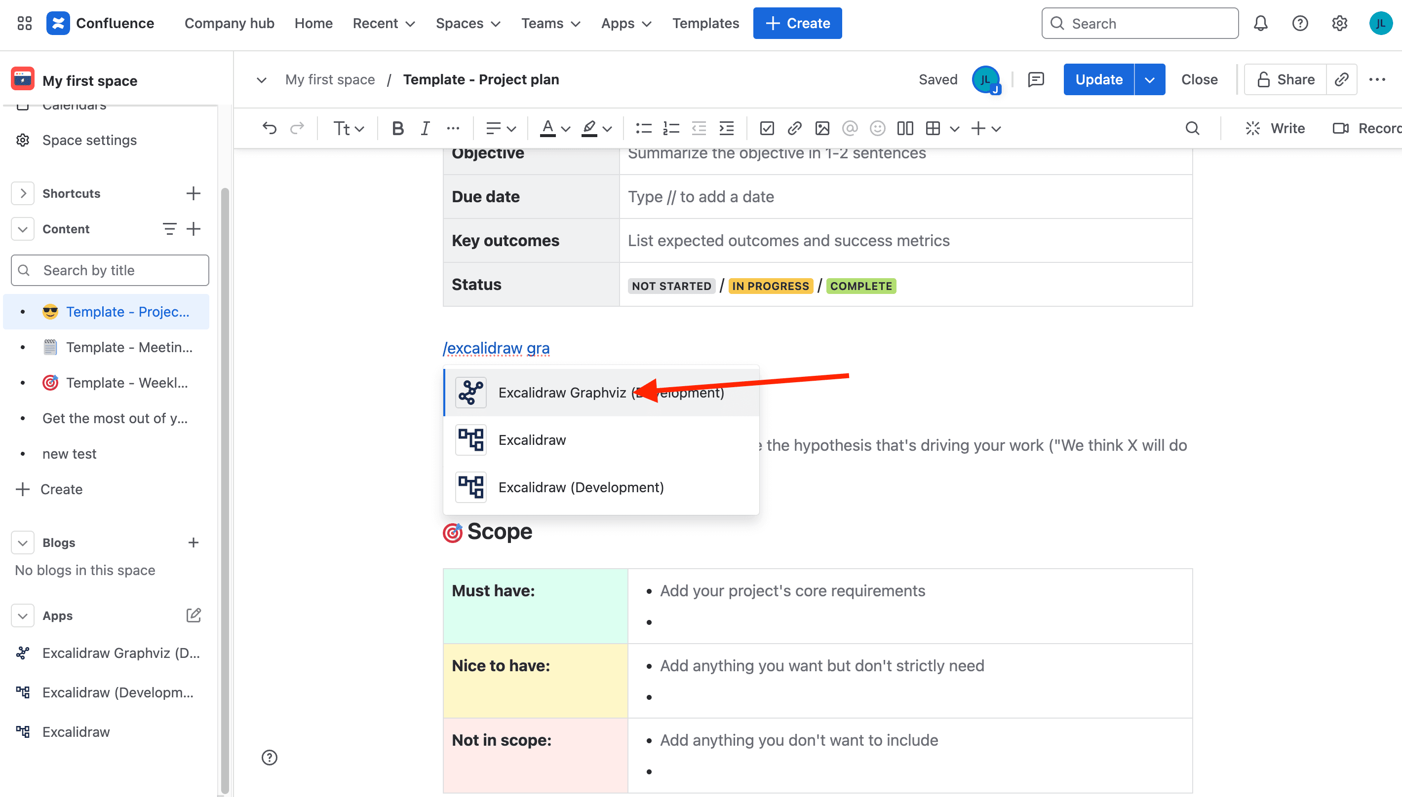
Task: Insert a mention with the @ icon
Action: click(849, 128)
